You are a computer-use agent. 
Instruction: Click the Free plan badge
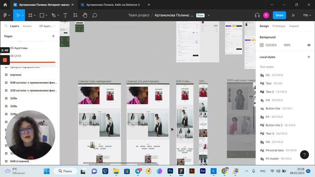click(200, 15)
